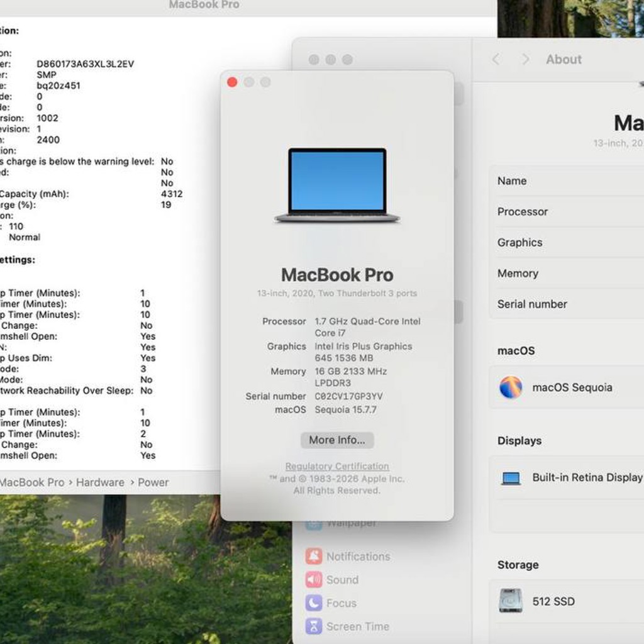This screenshot has height=644, width=644.
Task: Click the Built-in Retina Display icon
Action: (x=511, y=478)
